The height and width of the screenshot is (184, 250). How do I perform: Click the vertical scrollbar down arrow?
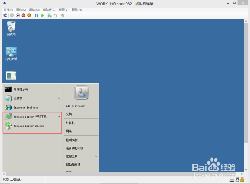click(246, 170)
